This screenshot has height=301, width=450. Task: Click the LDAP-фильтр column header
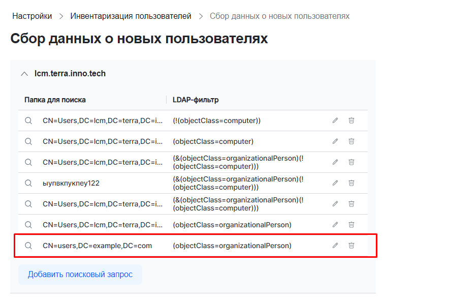[x=196, y=100]
